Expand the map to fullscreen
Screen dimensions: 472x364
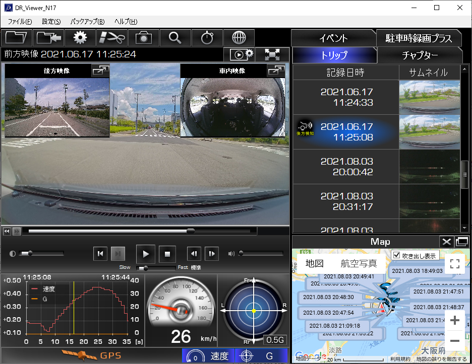click(454, 264)
